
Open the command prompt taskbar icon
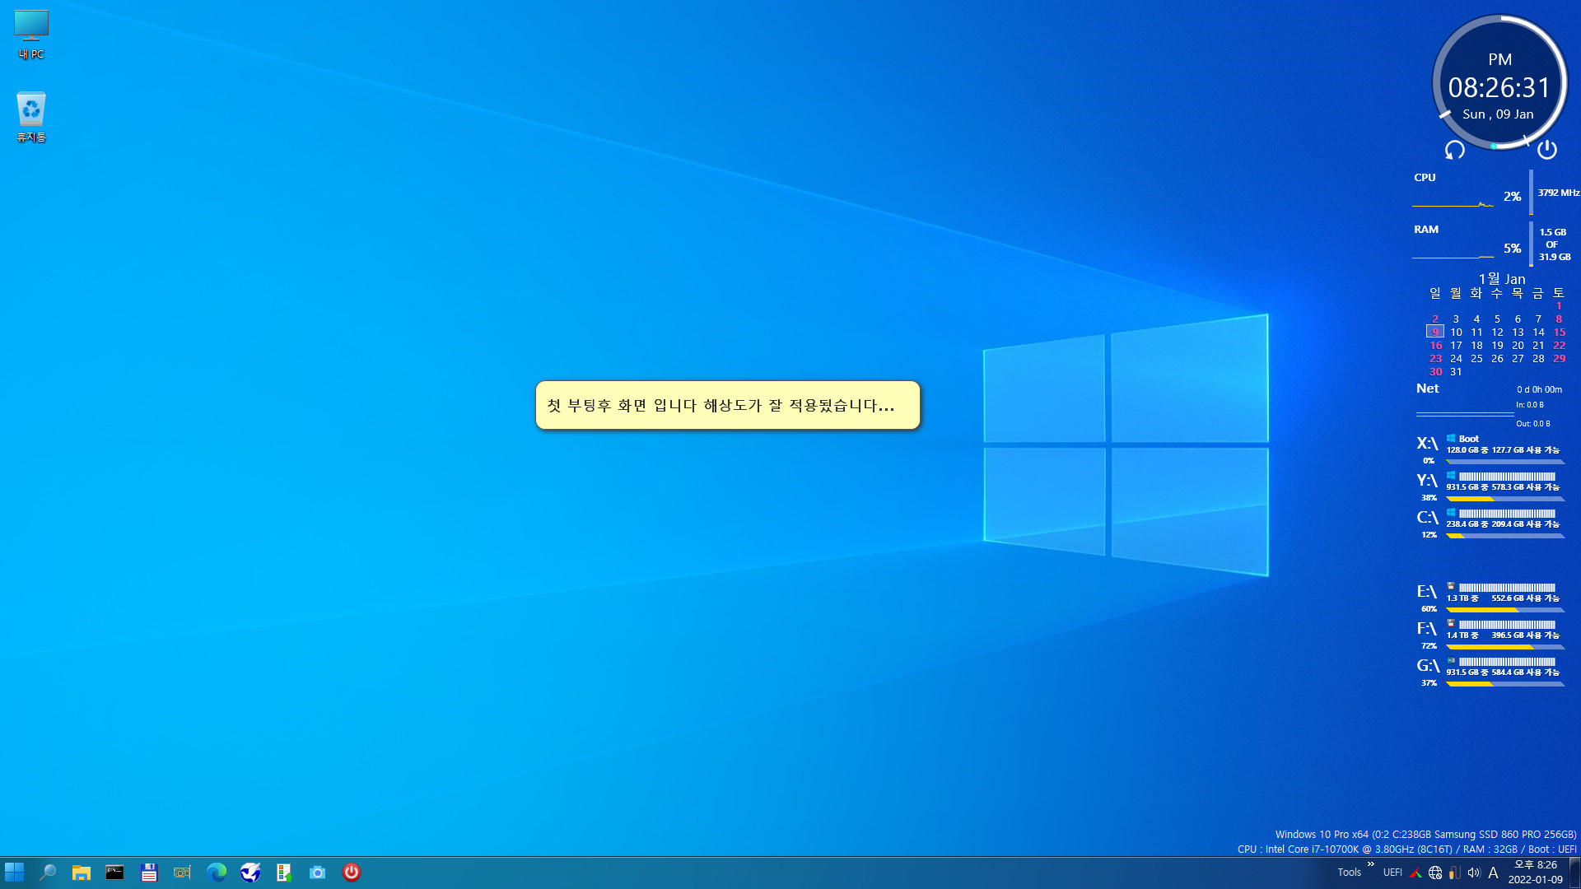114,872
